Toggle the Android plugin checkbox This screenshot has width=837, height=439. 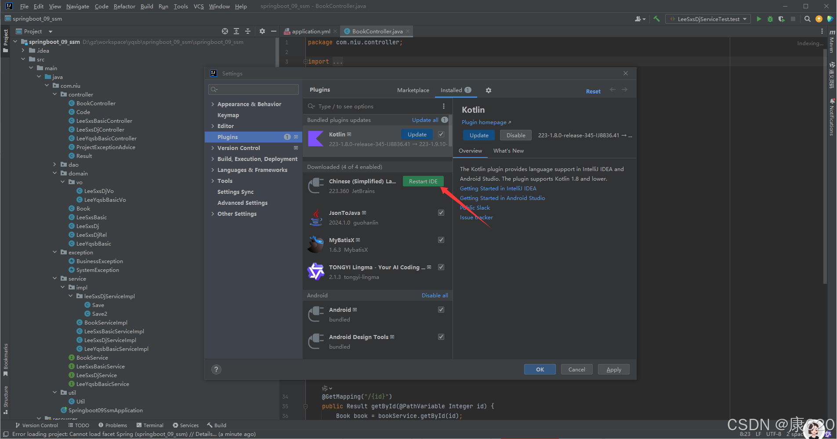click(441, 310)
